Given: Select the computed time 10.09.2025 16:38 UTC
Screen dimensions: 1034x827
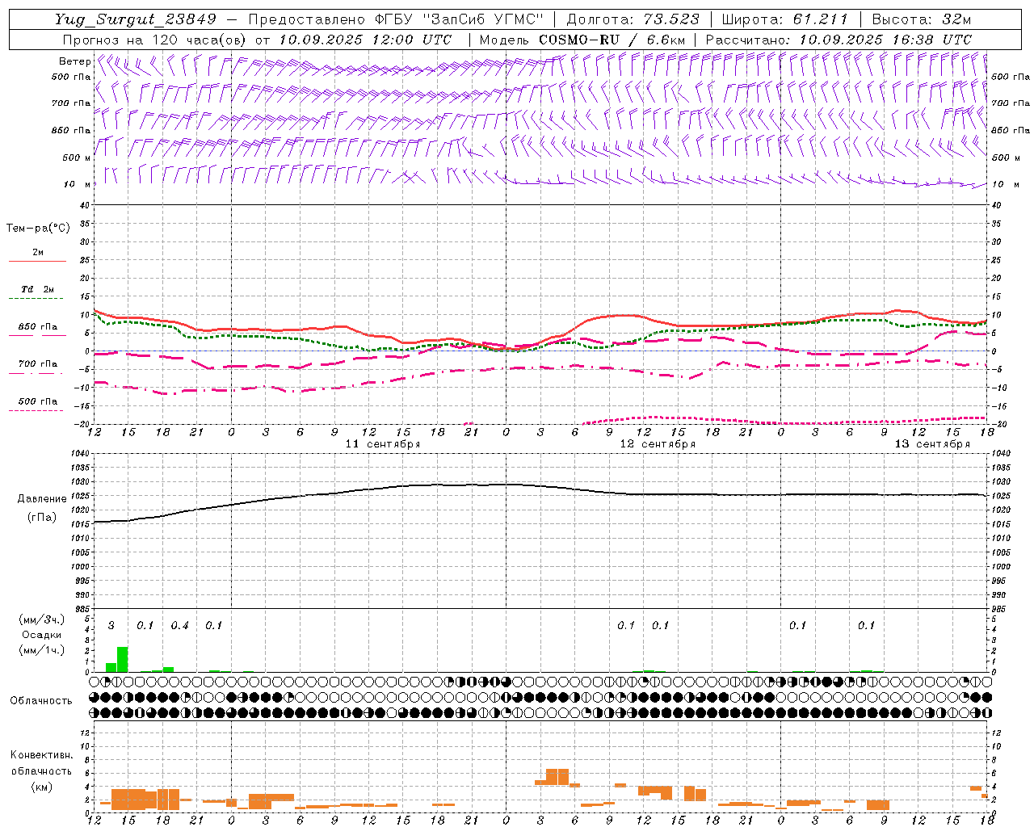Looking at the screenshot, I should (x=885, y=40).
